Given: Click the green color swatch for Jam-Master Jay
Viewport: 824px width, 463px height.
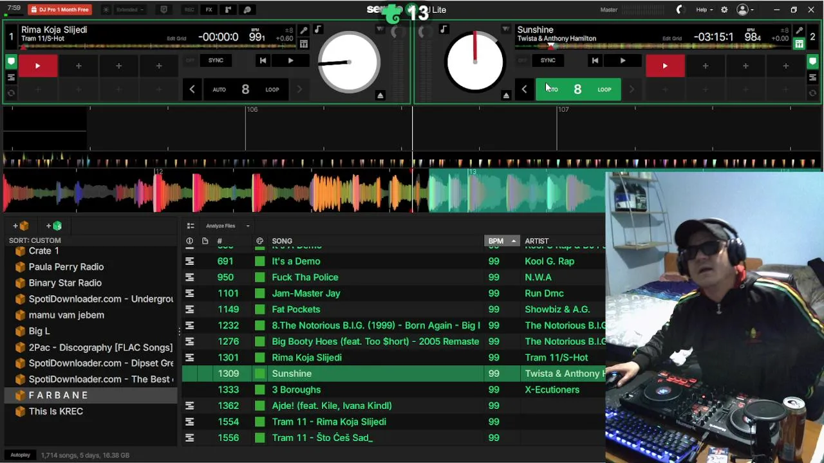Looking at the screenshot, I should [259, 293].
